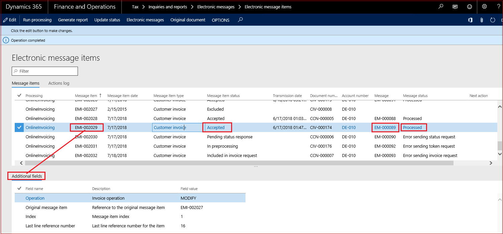Click the grid's horizontal scrollbar left arrow
This screenshot has height=234, width=503.
pos(21,163)
